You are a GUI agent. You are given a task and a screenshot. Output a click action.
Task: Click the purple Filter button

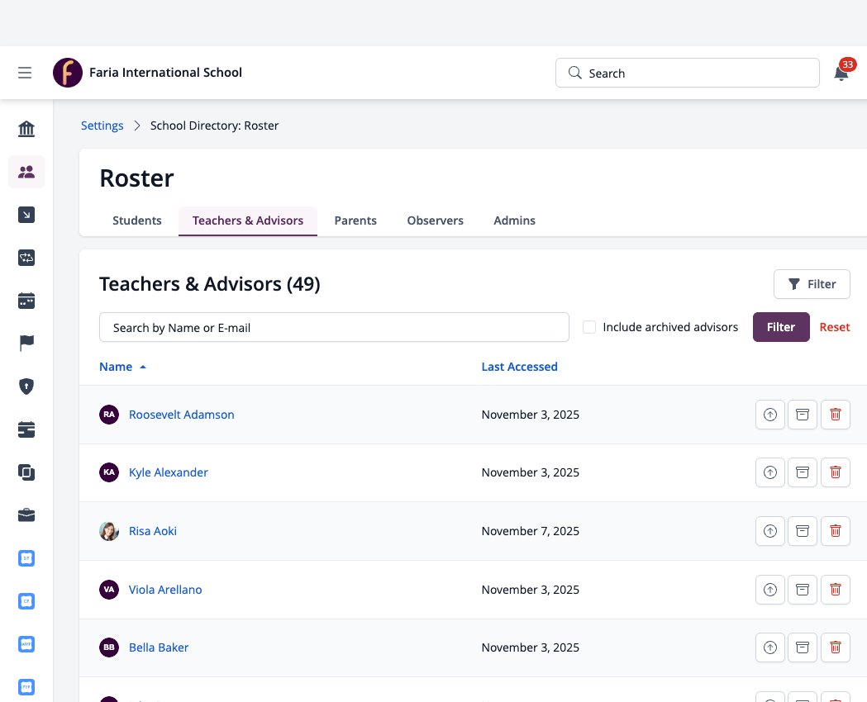pos(781,327)
